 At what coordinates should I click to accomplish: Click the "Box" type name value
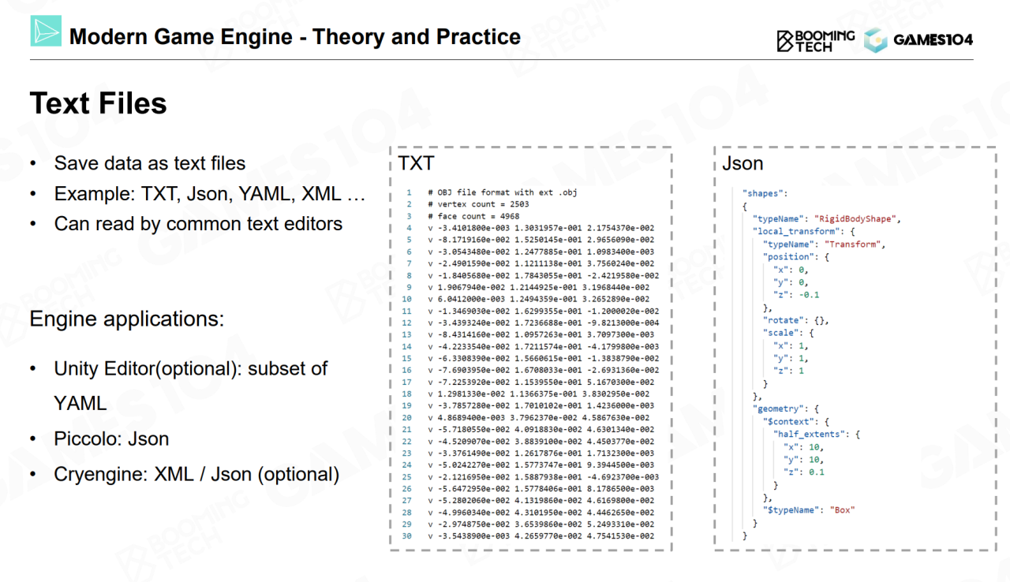(x=843, y=510)
